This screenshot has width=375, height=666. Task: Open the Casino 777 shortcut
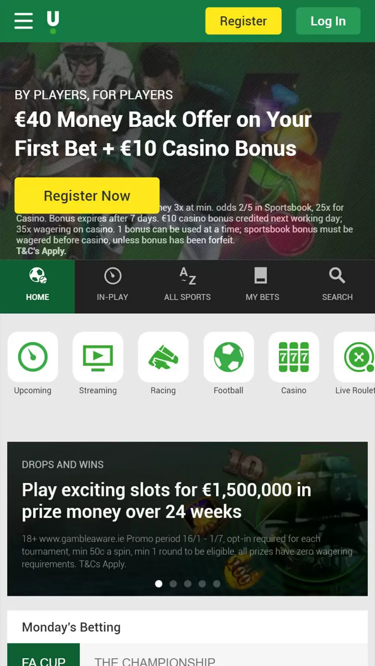(294, 357)
